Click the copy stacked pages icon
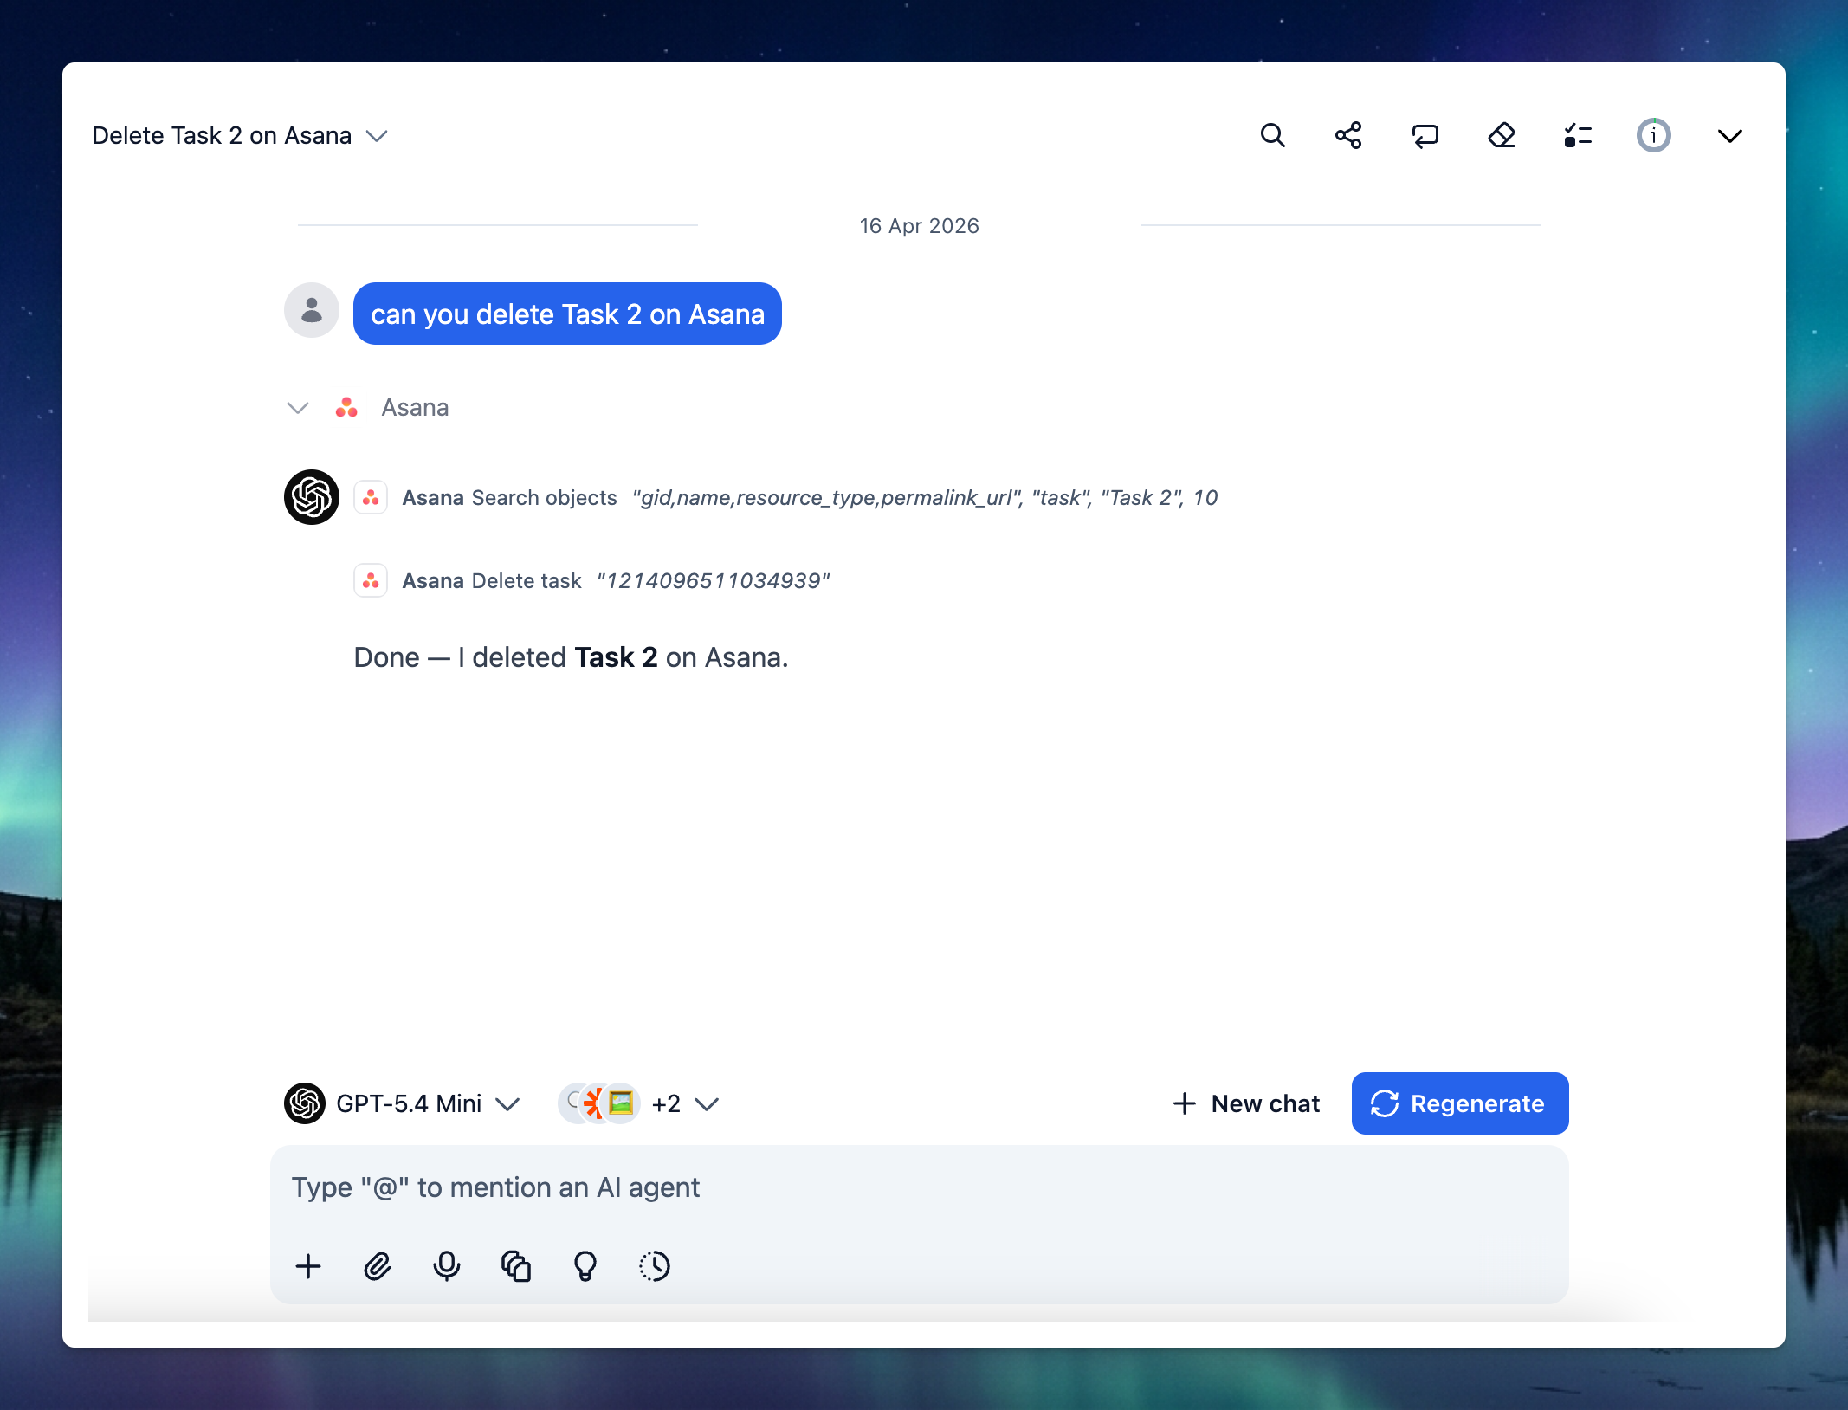The image size is (1848, 1410). click(516, 1266)
